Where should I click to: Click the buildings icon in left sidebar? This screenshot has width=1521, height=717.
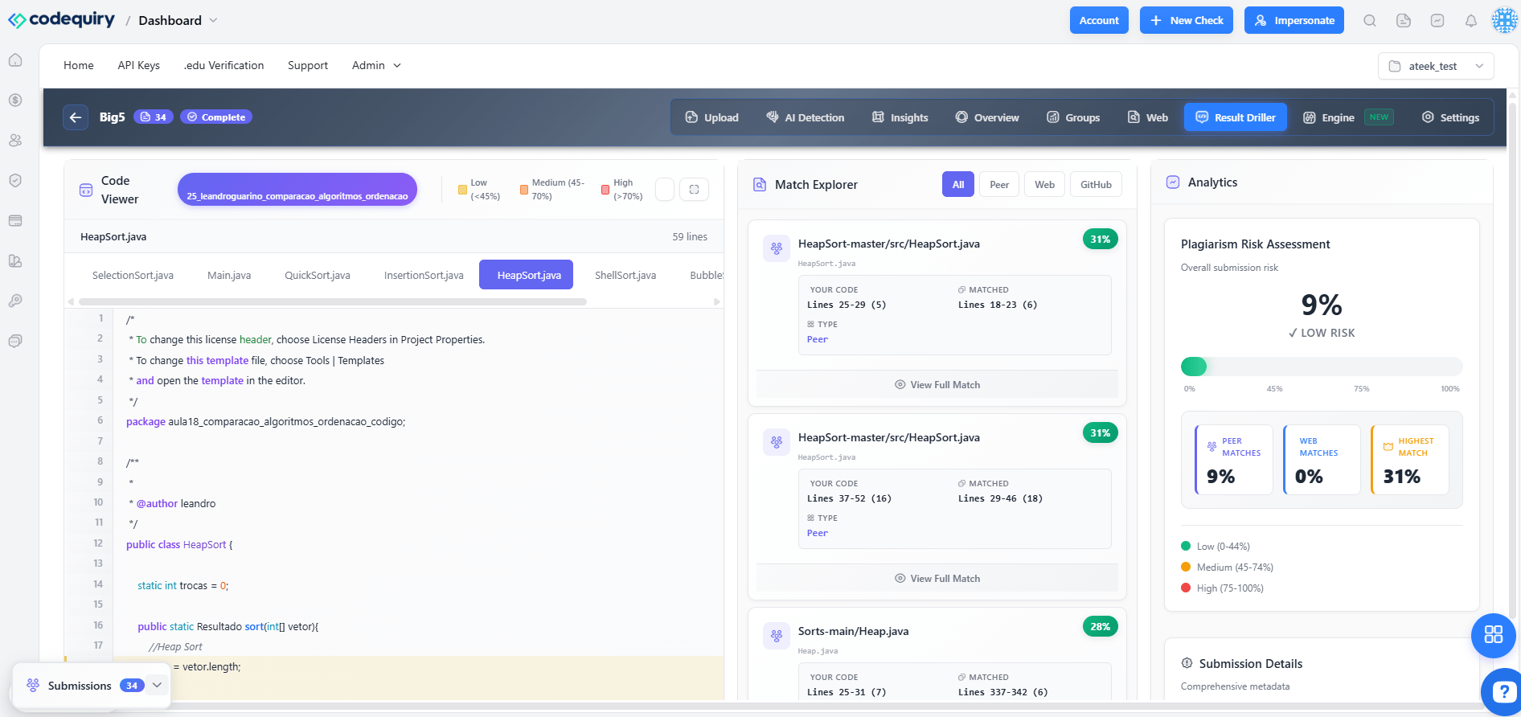[x=15, y=261]
